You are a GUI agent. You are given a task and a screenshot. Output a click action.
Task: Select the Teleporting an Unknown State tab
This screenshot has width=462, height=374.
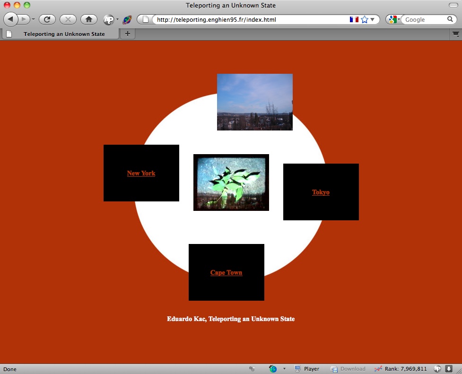pos(61,34)
